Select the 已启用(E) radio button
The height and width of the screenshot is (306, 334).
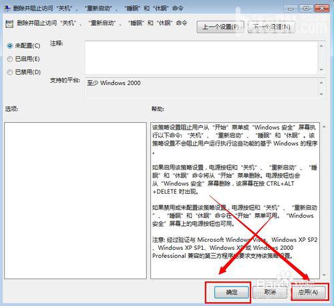click(x=10, y=59)
